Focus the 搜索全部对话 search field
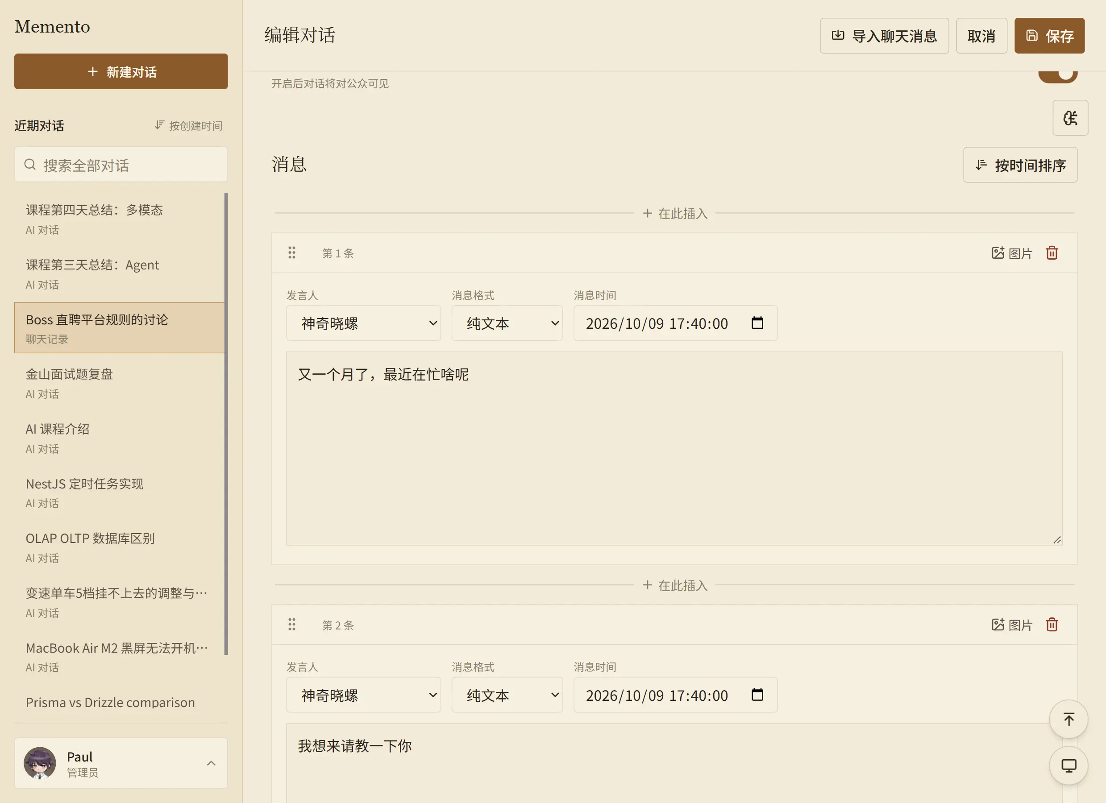1106x803 pixels. [121, 164]
